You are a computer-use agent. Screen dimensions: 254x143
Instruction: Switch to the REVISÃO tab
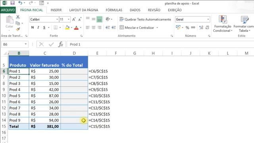tap(154, 10)
